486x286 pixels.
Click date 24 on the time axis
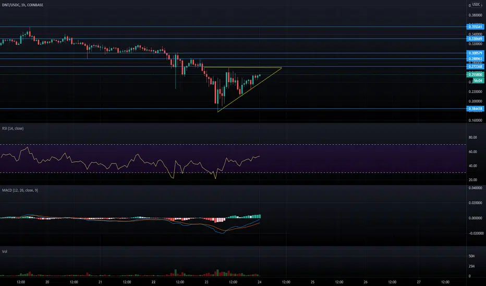pos(260,282)
